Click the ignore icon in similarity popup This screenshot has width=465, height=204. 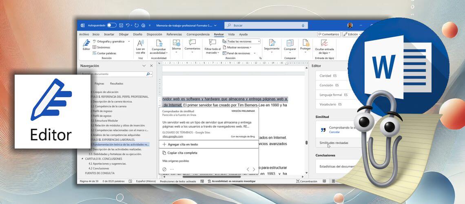[164, 169]
